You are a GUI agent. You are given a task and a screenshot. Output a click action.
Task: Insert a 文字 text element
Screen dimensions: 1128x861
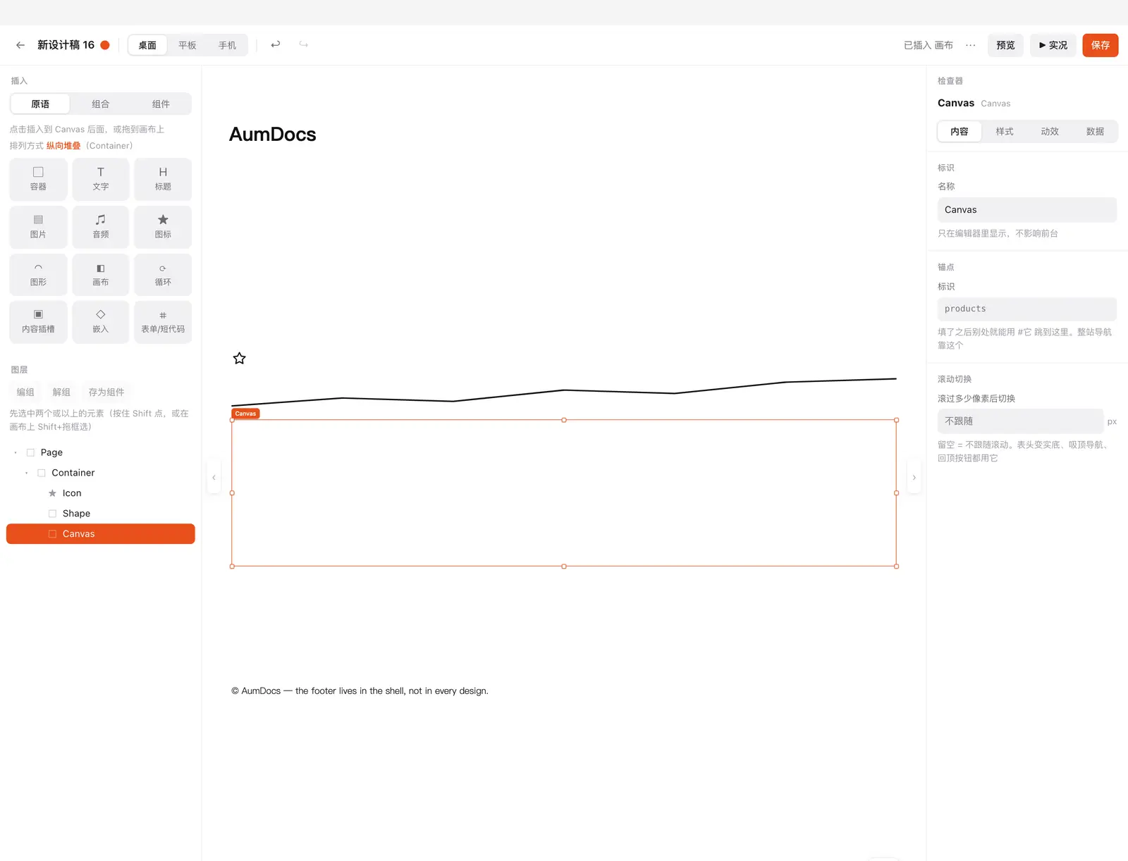click(101, 179)
